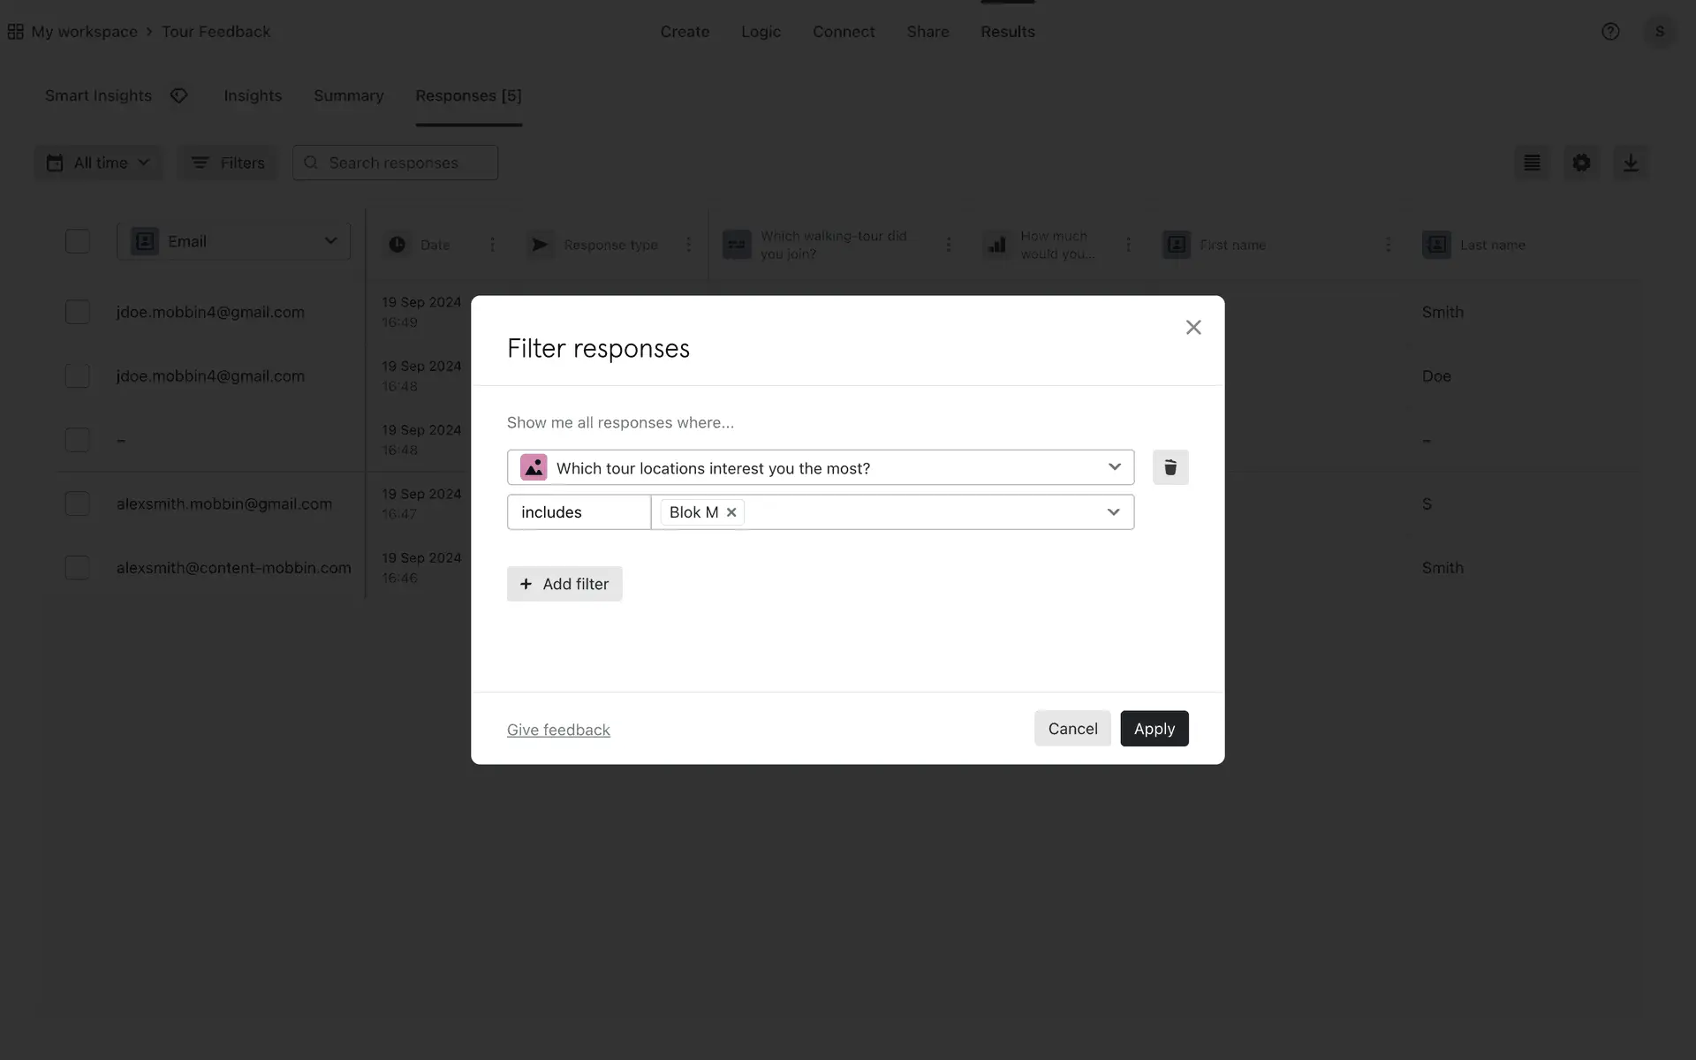
Task: Click the Search responses field
Action: (396, 163)
